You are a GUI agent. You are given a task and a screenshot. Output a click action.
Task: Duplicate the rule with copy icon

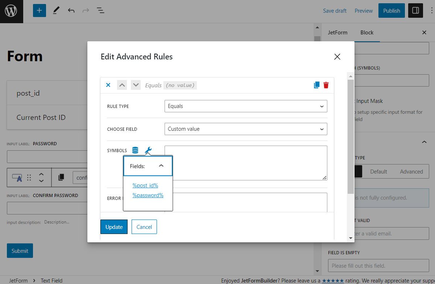tap(316, 85)
